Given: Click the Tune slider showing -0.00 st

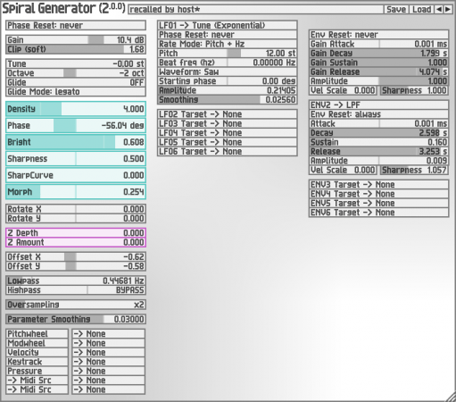Looking at the screenshot, I should [76, 63].
